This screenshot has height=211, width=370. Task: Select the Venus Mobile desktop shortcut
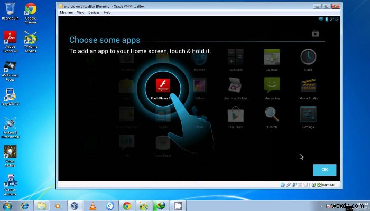[x=10, y=156]
